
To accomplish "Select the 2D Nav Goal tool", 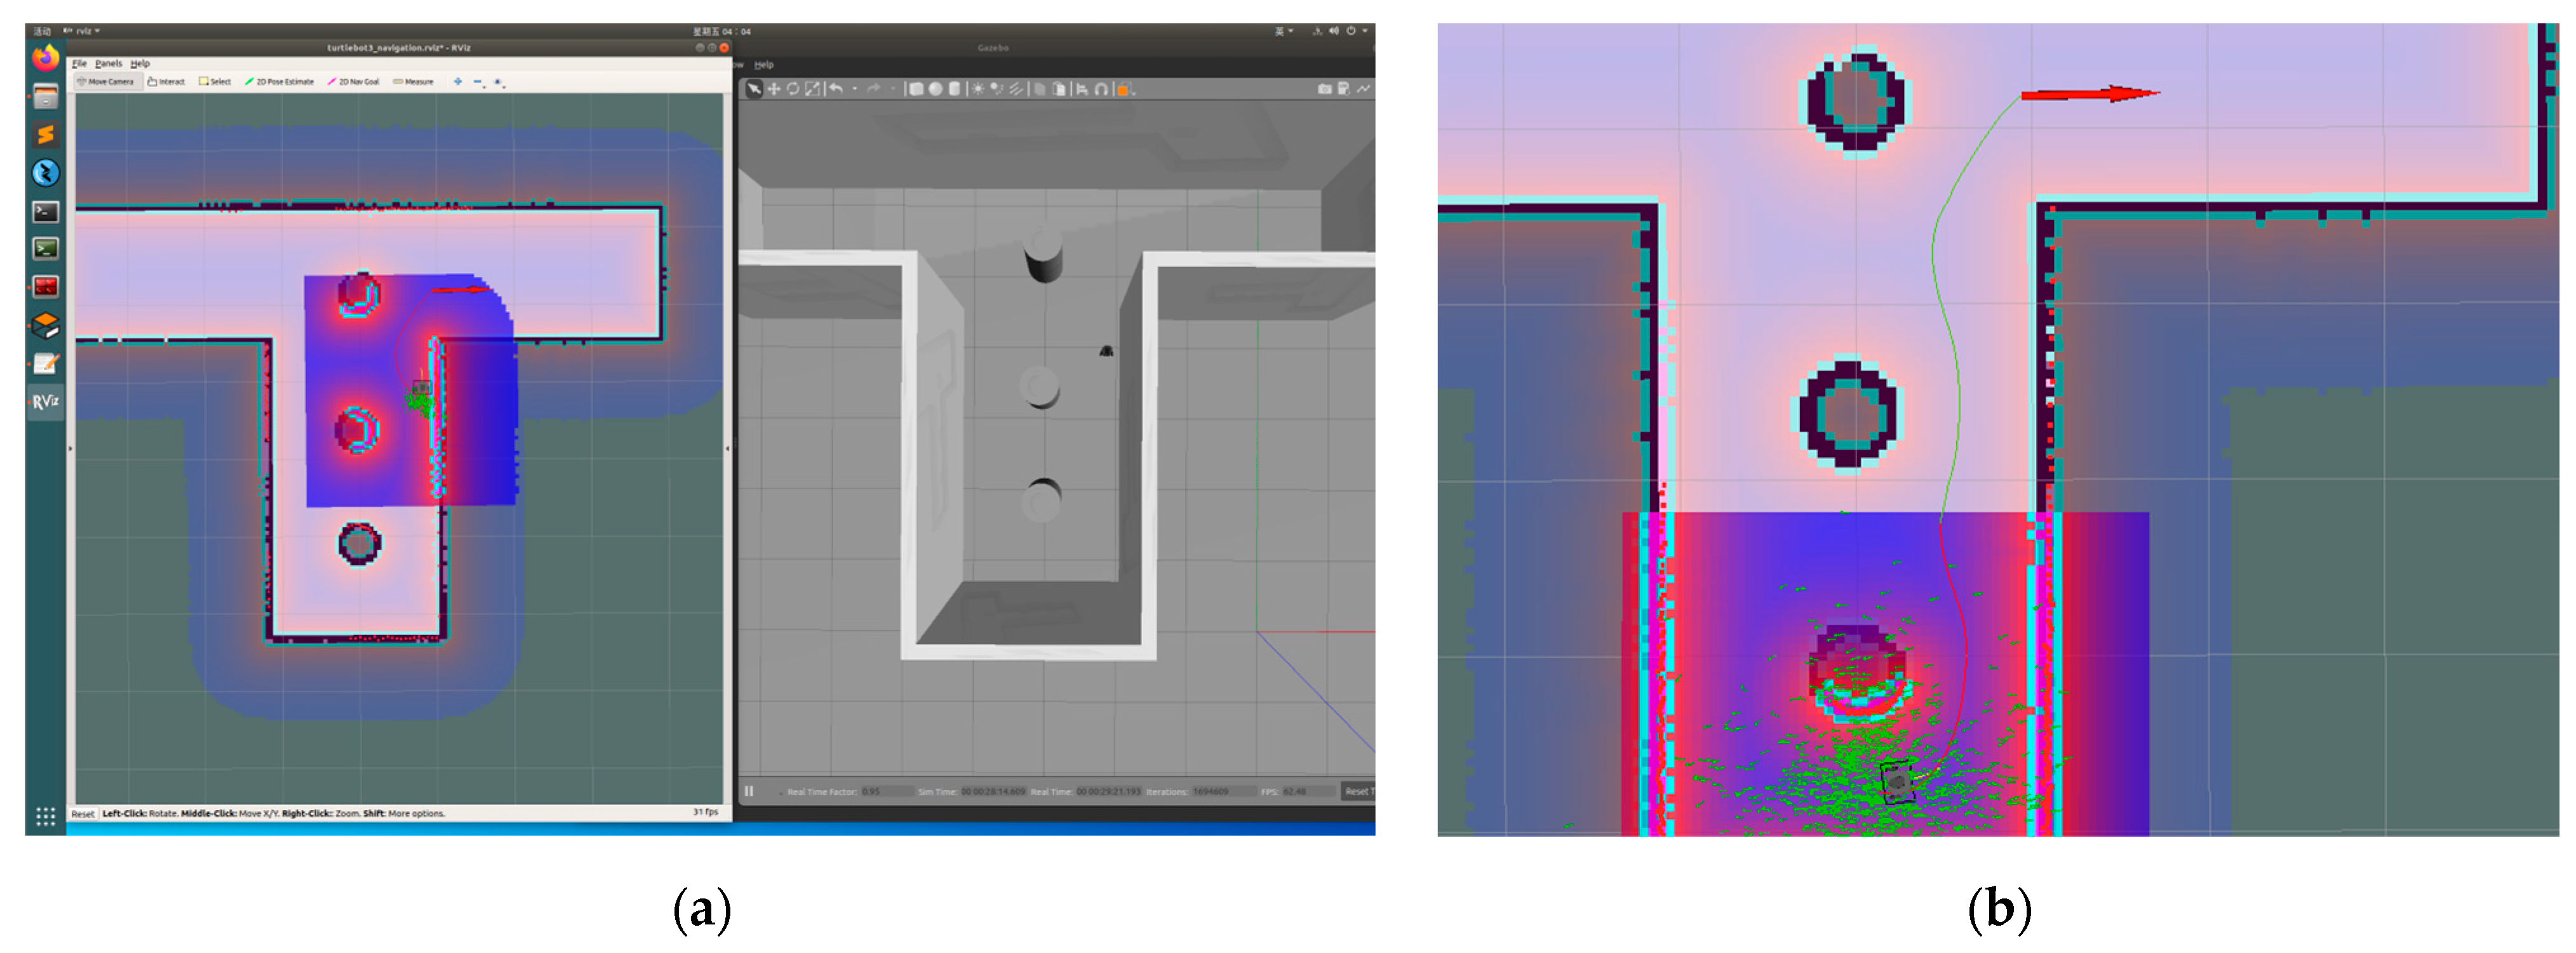I will 354,82.
